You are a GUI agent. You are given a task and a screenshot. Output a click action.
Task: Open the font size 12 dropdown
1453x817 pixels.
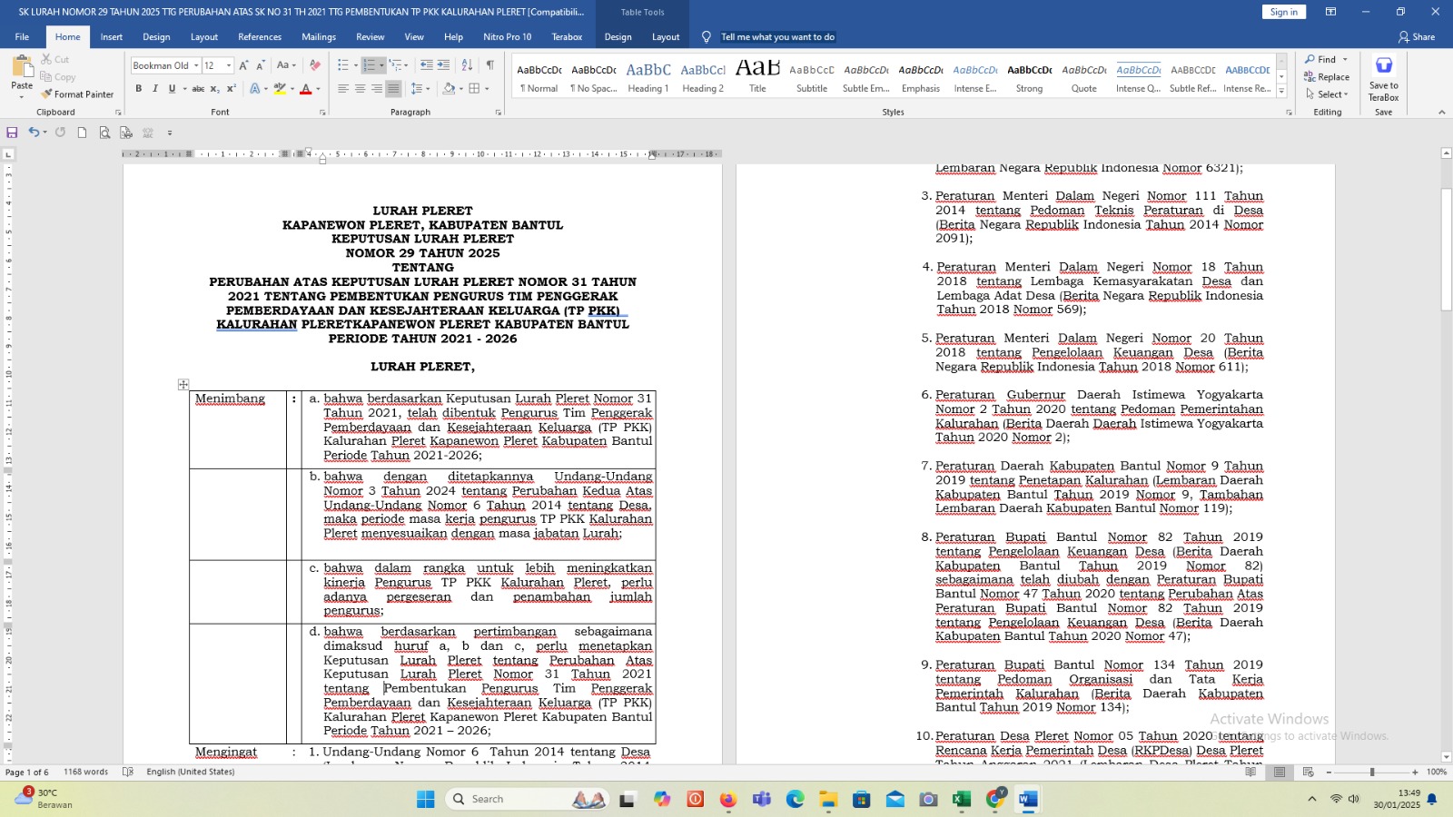[x=229, y=65]
